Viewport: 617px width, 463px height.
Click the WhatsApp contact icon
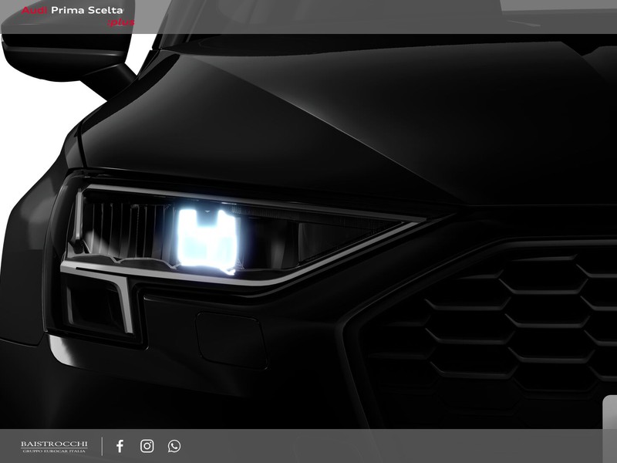pyautogui.click(x=174, y=446)
